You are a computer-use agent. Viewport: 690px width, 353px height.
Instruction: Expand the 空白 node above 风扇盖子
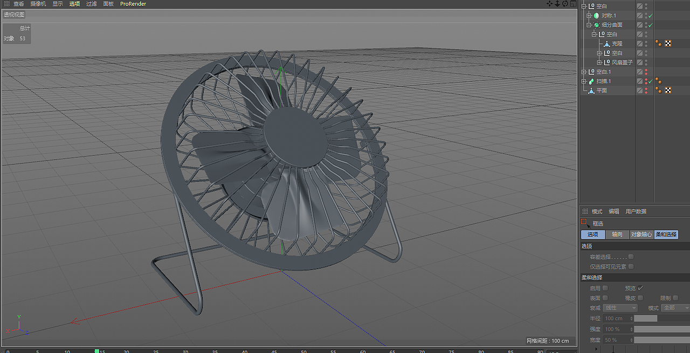click(x=599, y=53)
